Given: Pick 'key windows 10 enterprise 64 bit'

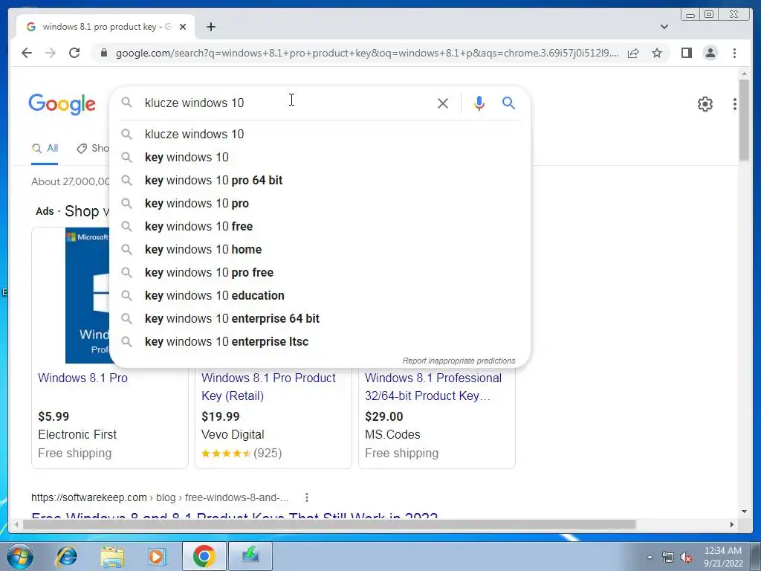Looking at the screenshot, I should pyautogui.click(x=320, y=318).
